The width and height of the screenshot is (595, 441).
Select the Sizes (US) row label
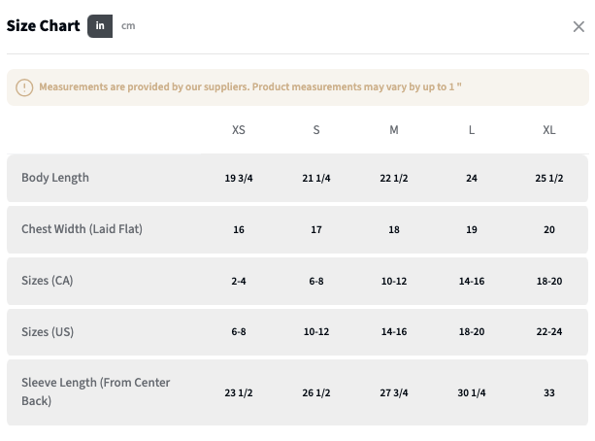coord(48,332)
